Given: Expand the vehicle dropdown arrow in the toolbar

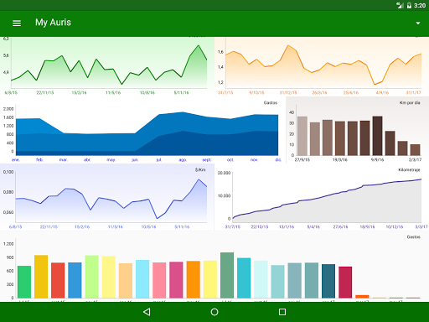Looking at the screenshot, I should click(x=418, y=23).
